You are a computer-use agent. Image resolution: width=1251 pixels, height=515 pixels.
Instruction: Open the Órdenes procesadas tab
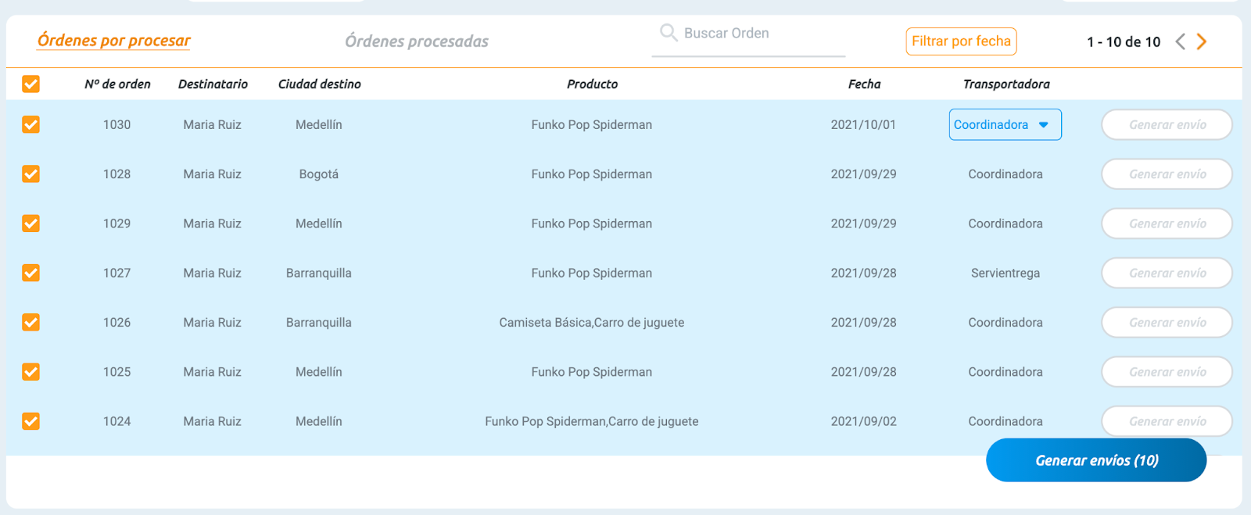417,41
